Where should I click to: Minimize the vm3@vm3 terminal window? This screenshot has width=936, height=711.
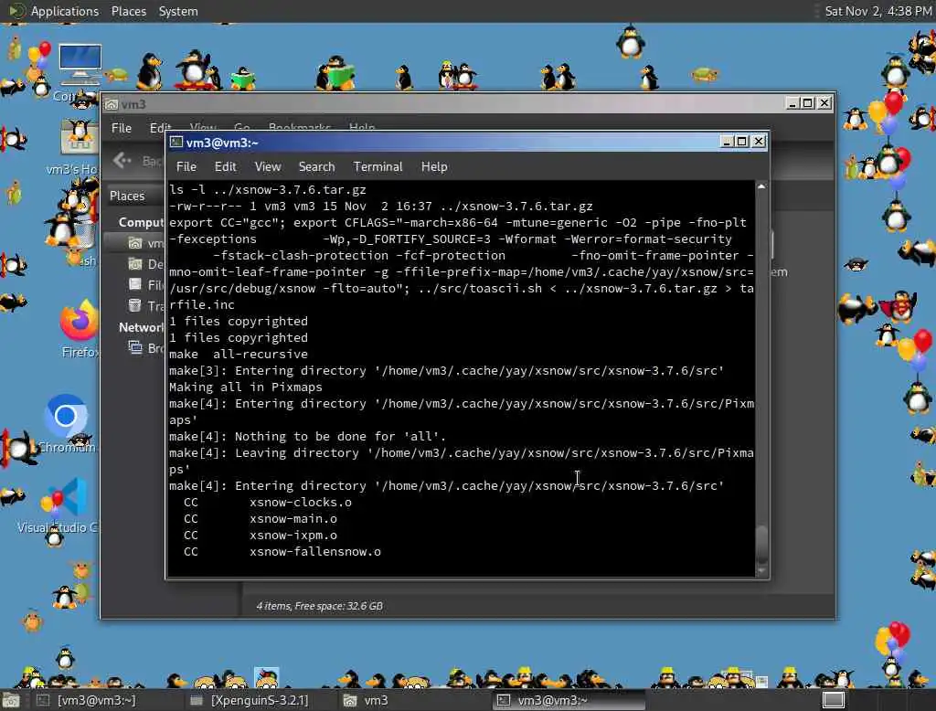(727, 142)
